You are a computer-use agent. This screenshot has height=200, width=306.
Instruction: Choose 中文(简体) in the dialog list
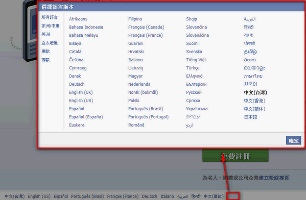click(x=254, y=109)
